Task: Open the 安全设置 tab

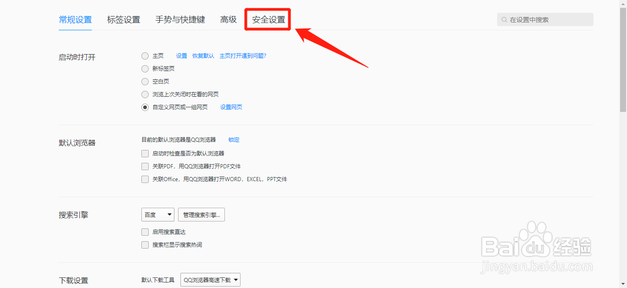Action: click(268, 19)
